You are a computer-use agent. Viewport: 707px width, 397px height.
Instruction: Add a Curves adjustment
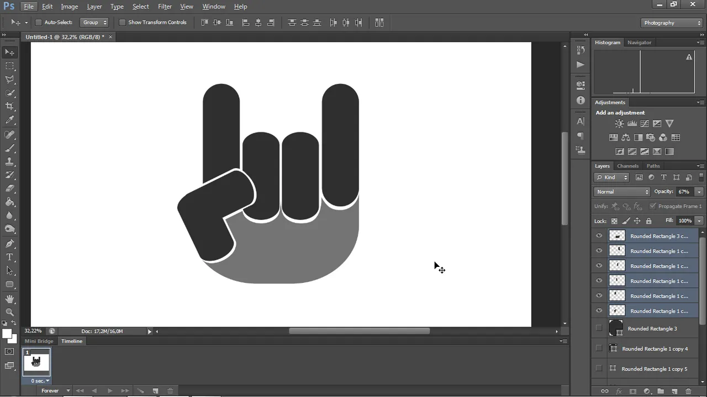coord(645,124)
